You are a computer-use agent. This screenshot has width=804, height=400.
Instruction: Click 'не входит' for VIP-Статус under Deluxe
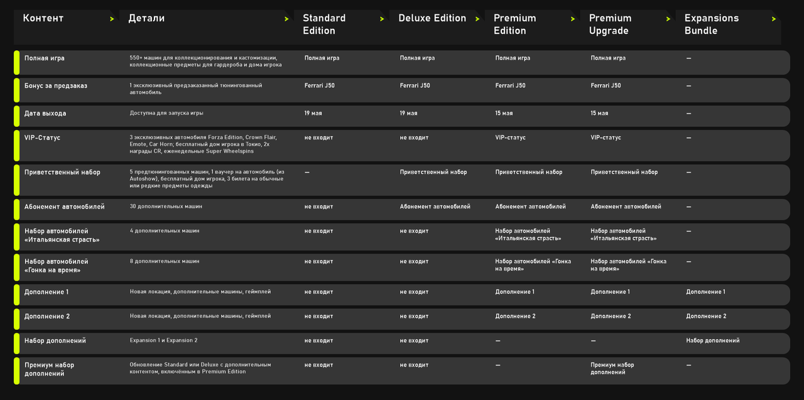tap(415, 138)
